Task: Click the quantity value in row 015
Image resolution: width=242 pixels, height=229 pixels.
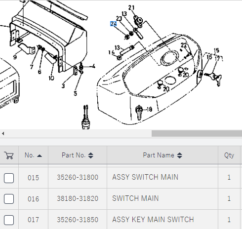Action: click(229, 177)
